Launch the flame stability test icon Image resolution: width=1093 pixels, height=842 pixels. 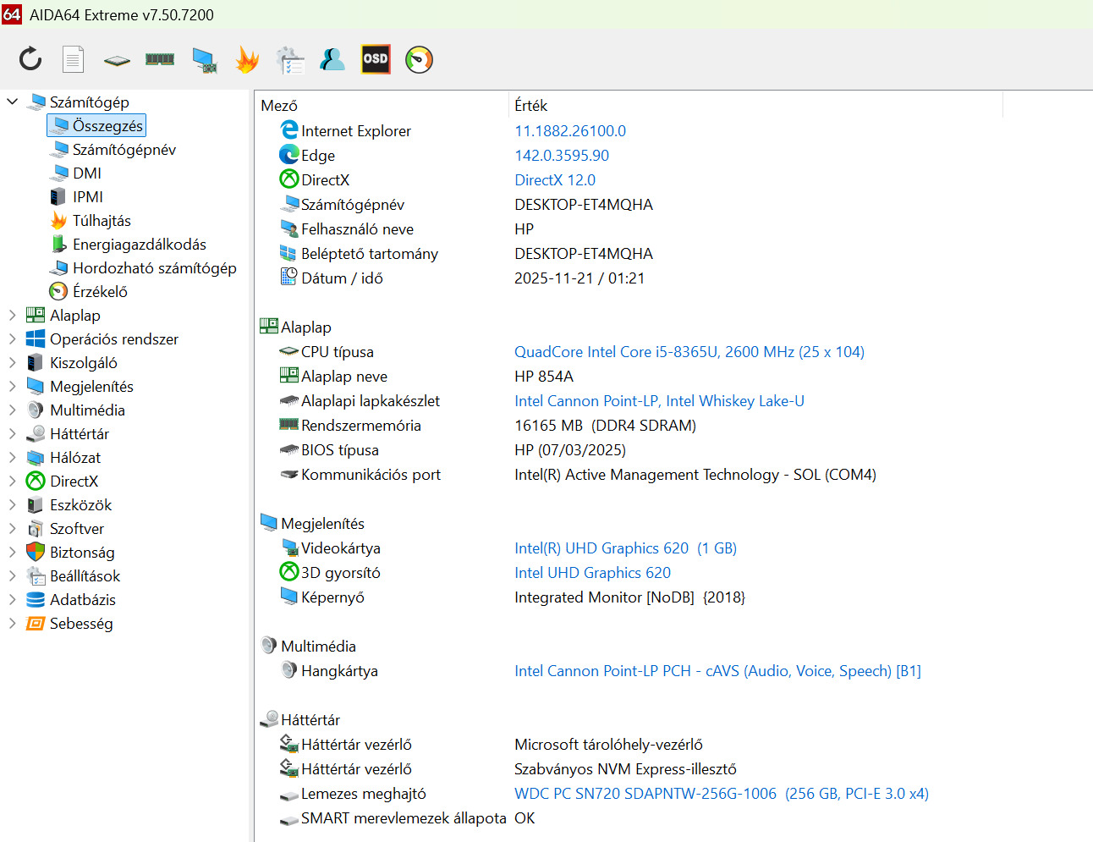click(247, 59)
